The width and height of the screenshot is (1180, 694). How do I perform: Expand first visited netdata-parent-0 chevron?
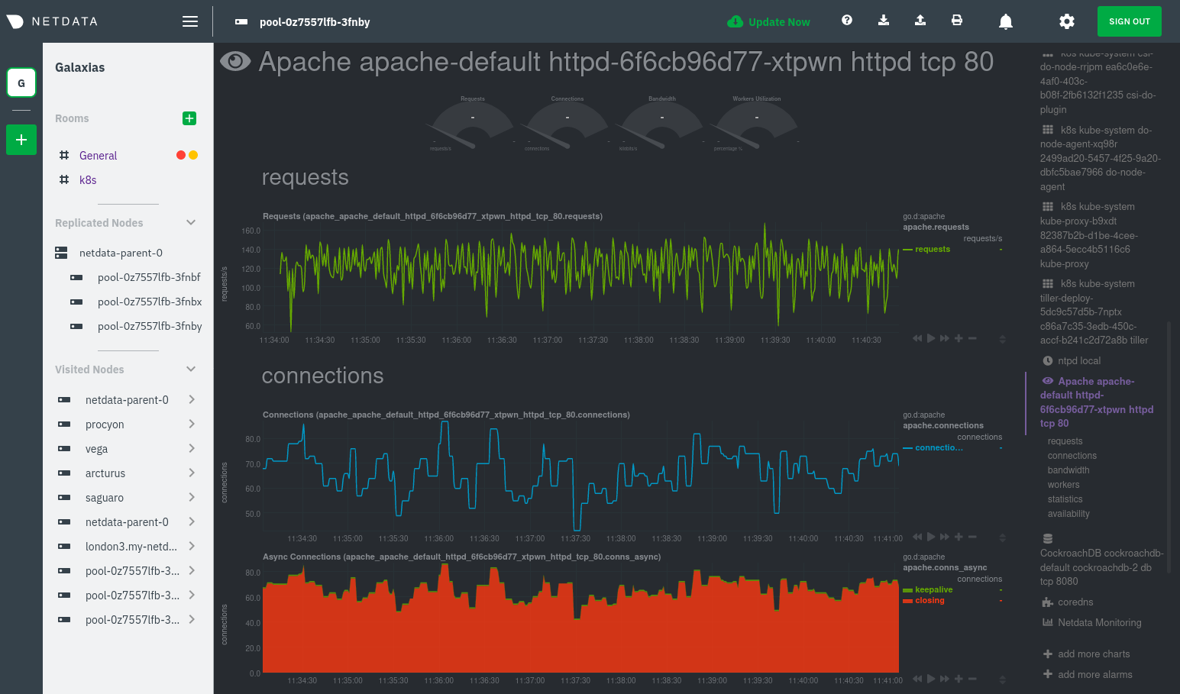192,399
